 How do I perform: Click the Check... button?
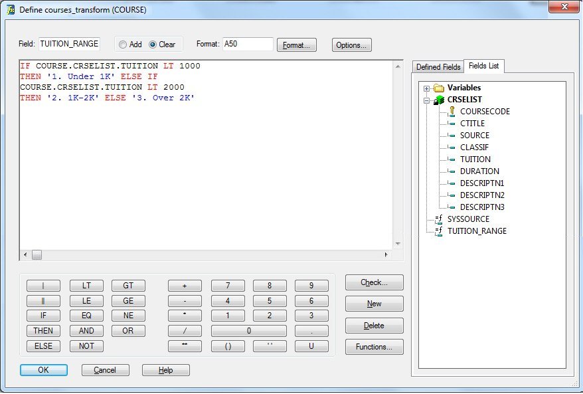pyautogui.click(x=374, y=282)
